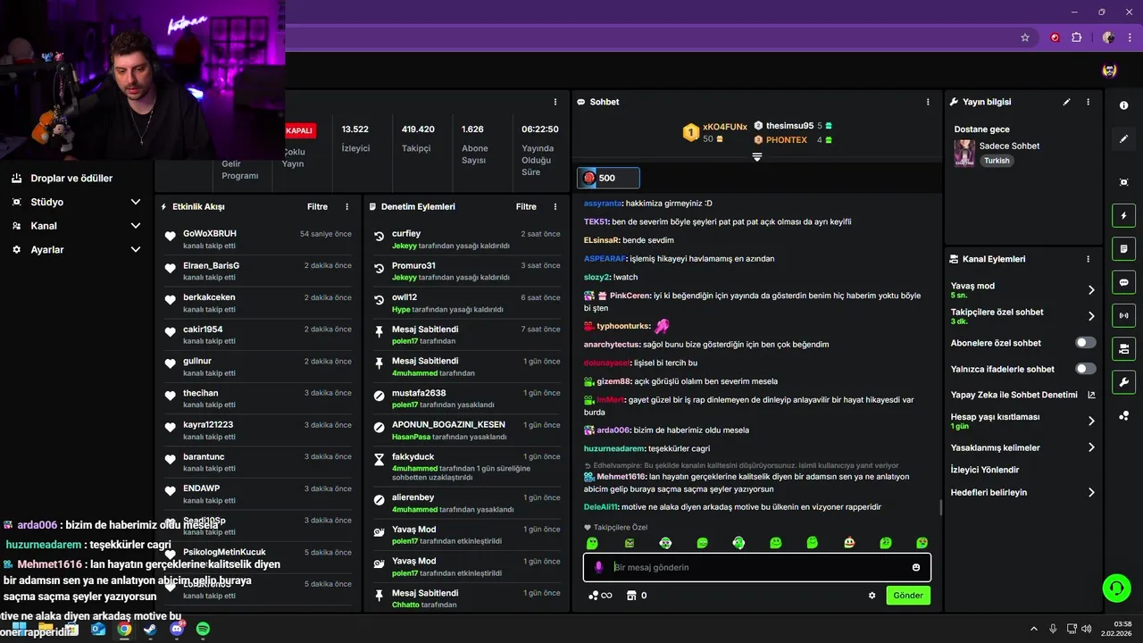
Task: Open the Yayın bilgisi three-dot menu
Action: [x=1088, y=102]
